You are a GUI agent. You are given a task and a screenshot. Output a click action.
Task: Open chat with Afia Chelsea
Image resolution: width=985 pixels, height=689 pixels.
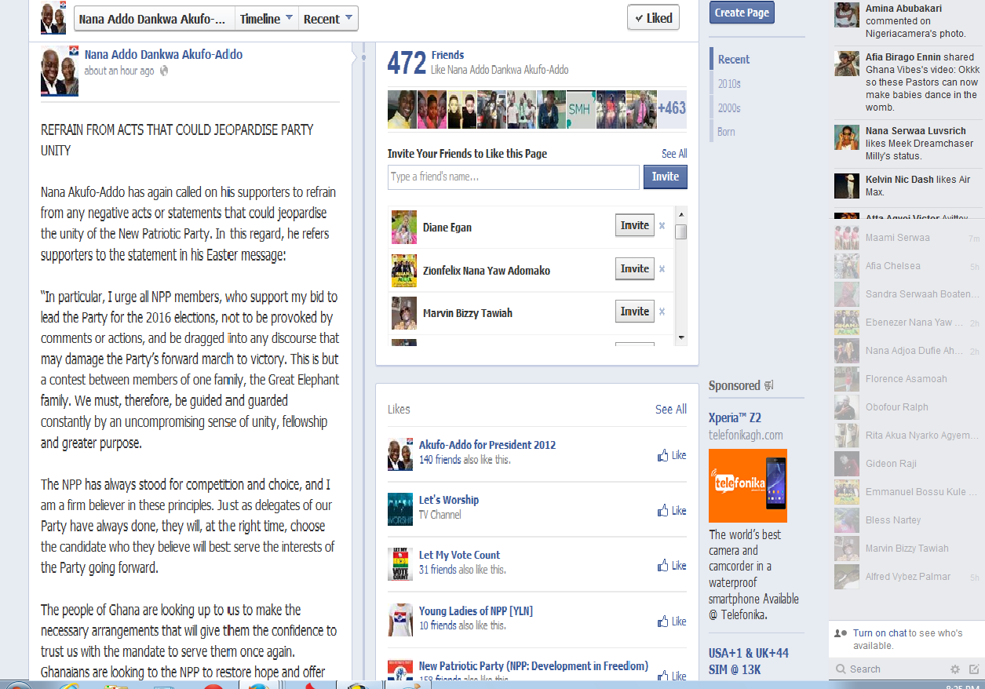click(907, 266)
